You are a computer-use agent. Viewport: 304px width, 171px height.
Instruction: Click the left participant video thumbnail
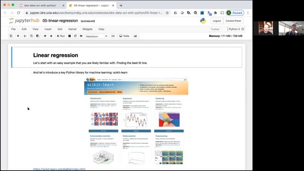coord(266,28)
